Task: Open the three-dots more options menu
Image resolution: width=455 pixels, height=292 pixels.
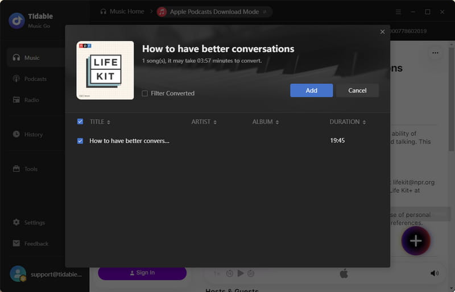Action: pos(435,53)
